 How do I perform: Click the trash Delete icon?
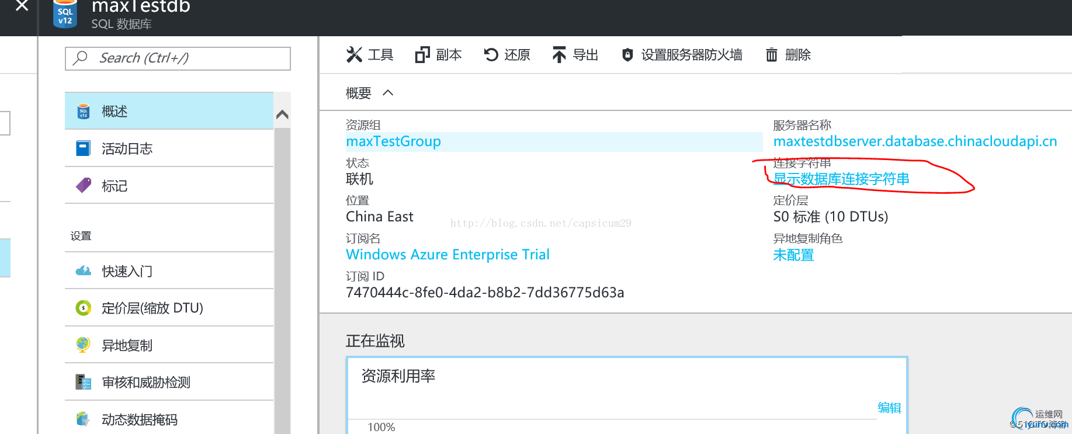pos(772,55)
